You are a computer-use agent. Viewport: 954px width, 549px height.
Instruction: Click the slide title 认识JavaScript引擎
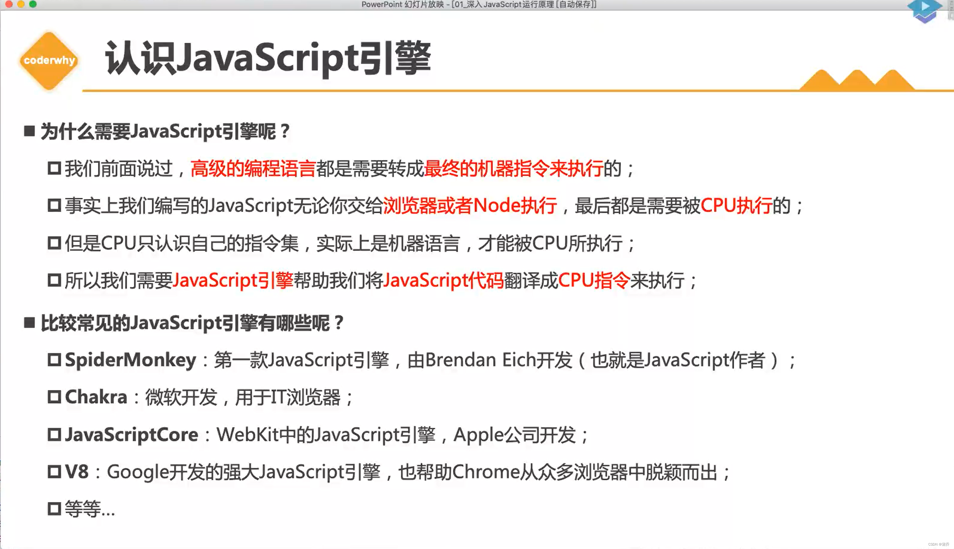268,58
